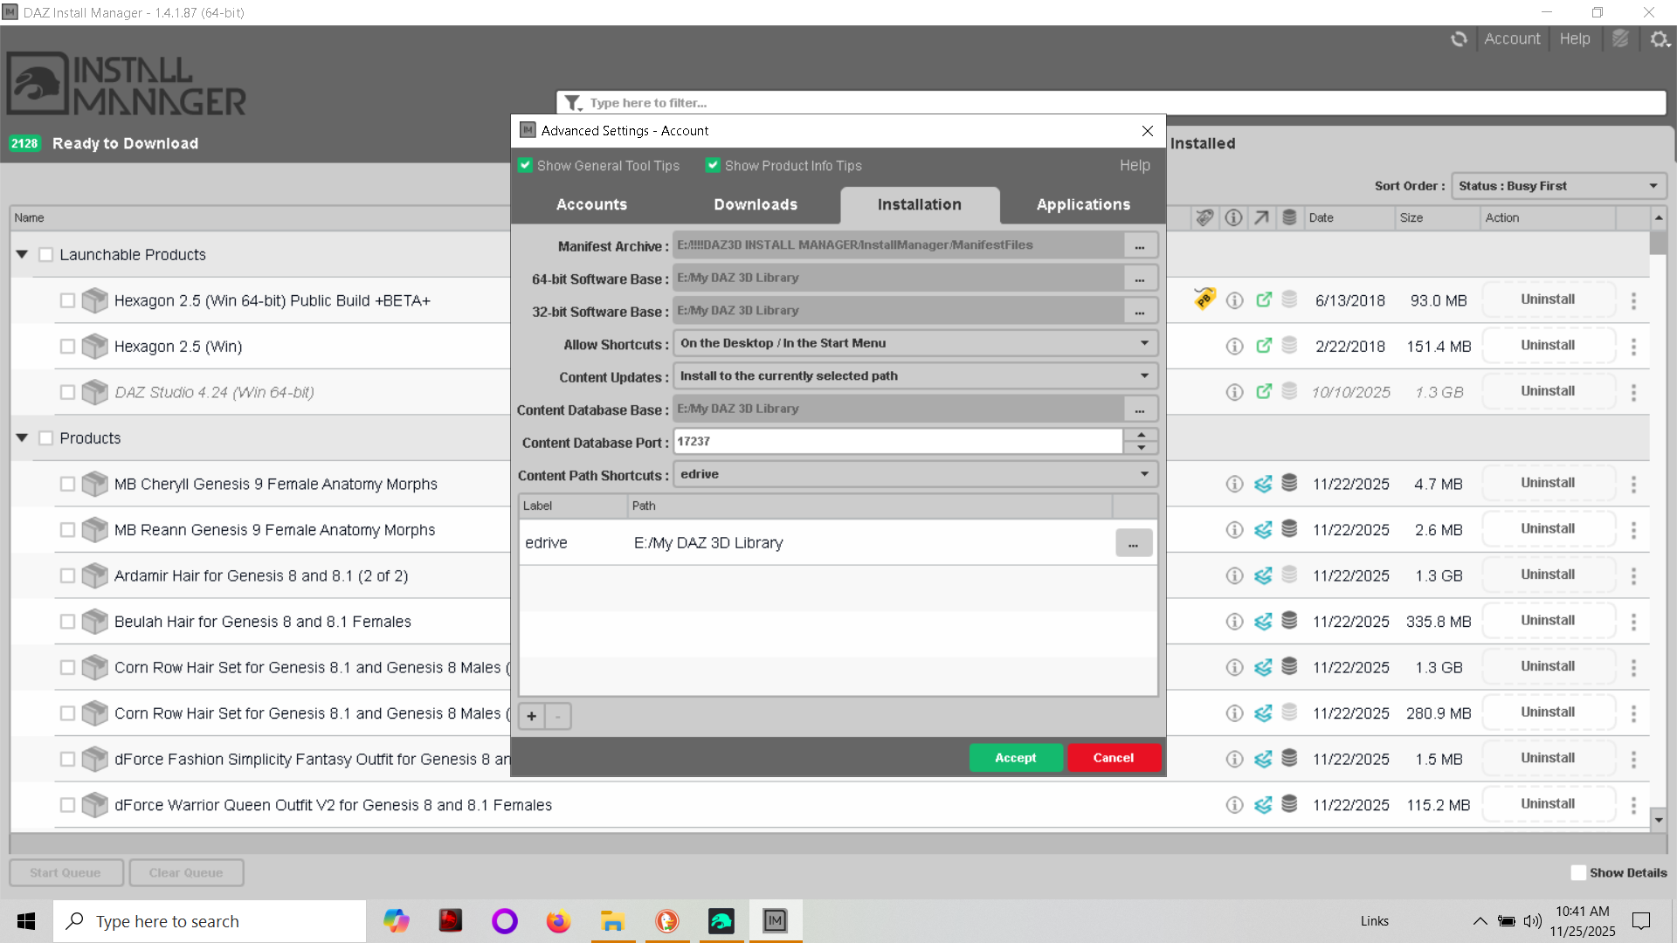This screenshot has width=1677, height=943.
Task: Click the Smart Content icon for MB Cheryll row
Action: 1263,484
